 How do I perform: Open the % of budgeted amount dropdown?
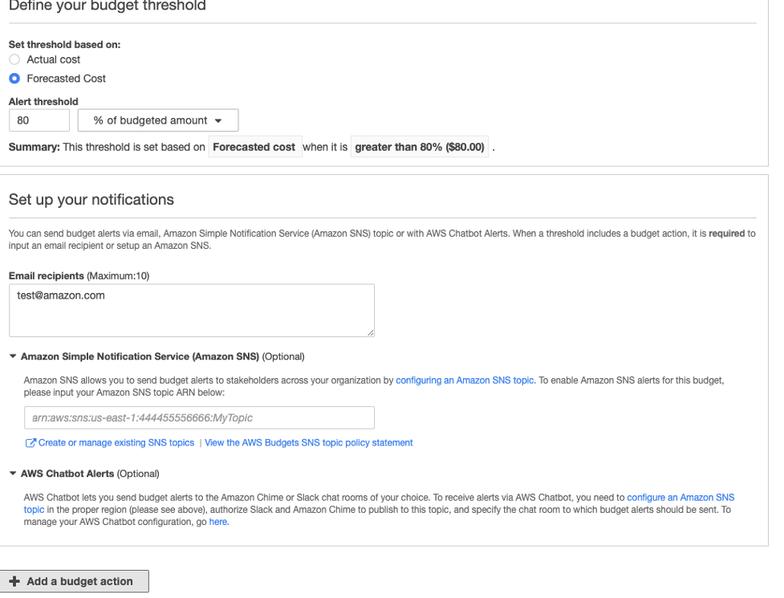[x=157, y=120]
